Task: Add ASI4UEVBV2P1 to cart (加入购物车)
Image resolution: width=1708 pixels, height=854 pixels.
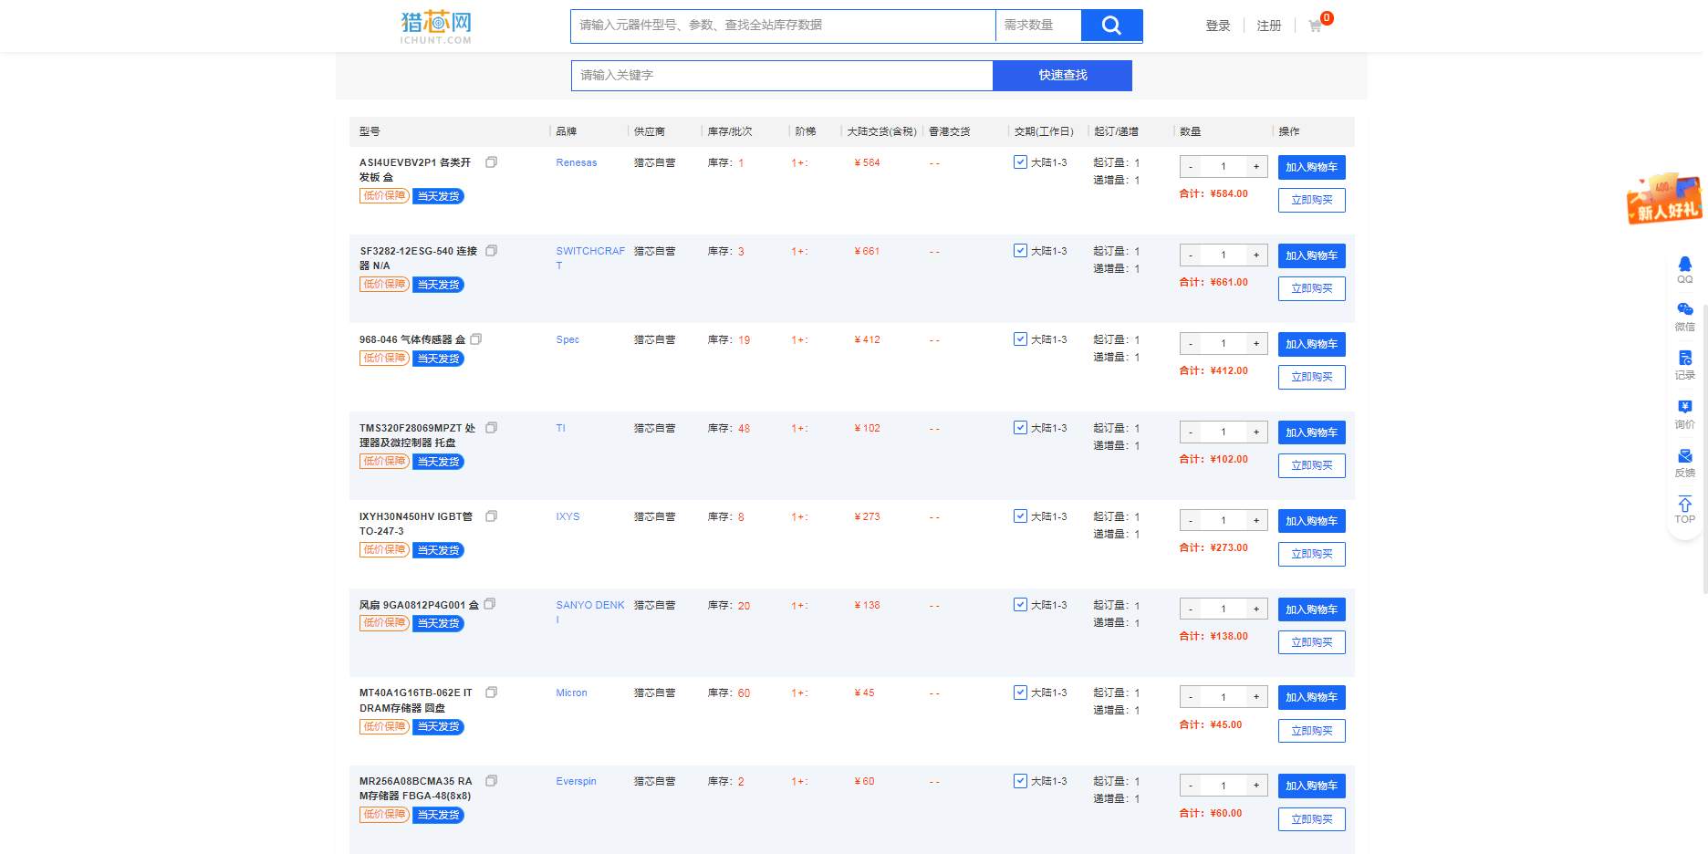Action: [1311, 167]
